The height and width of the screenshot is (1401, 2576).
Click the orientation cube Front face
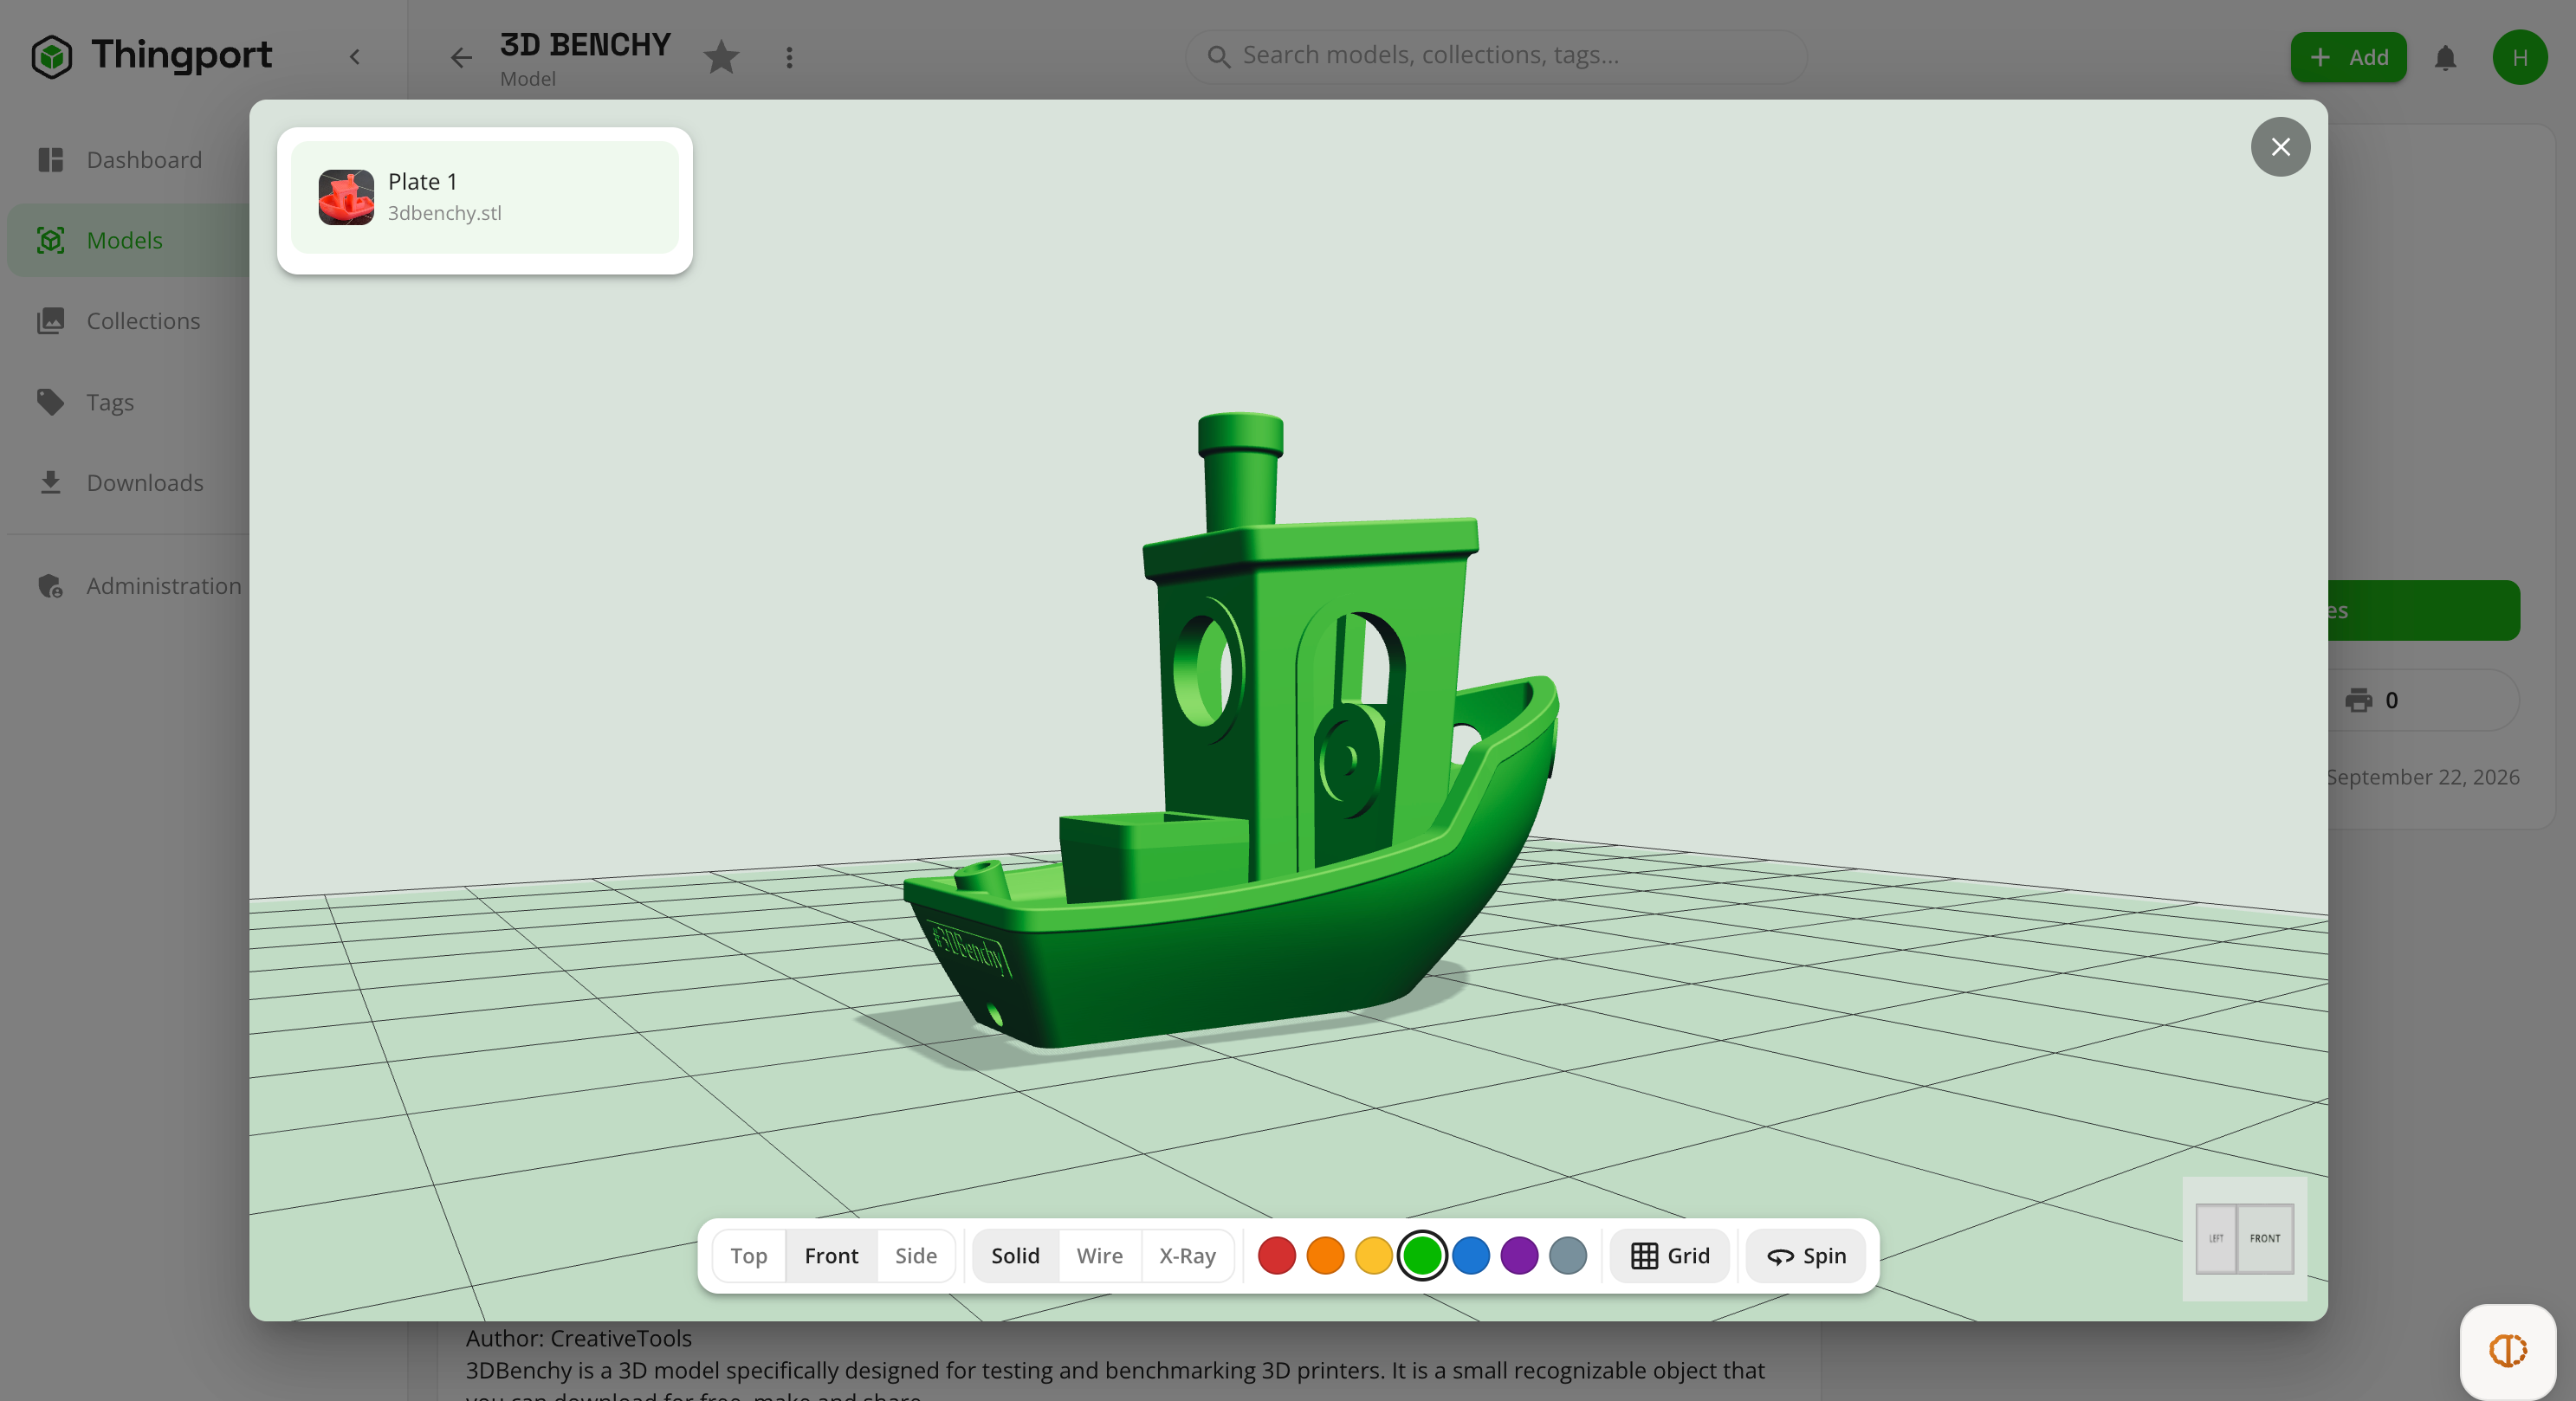(x=2264, y=1238)
